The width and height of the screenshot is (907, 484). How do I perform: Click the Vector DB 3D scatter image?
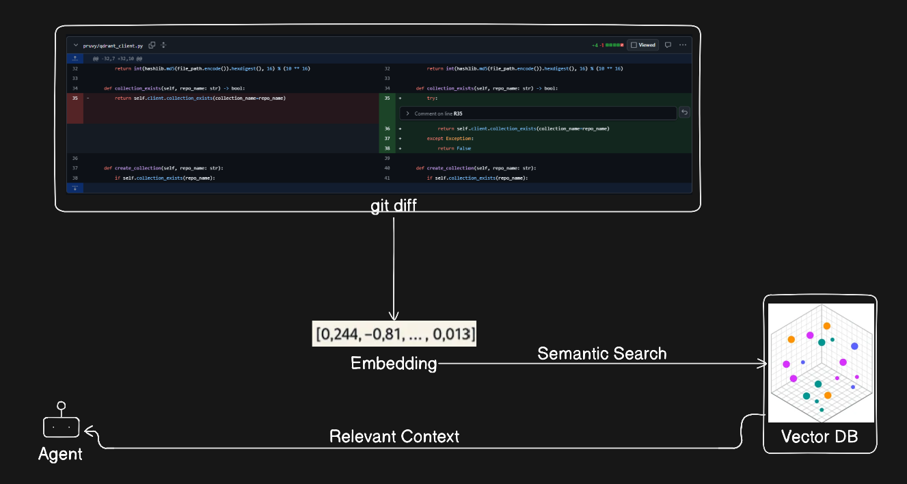click(x=821, y=363)
